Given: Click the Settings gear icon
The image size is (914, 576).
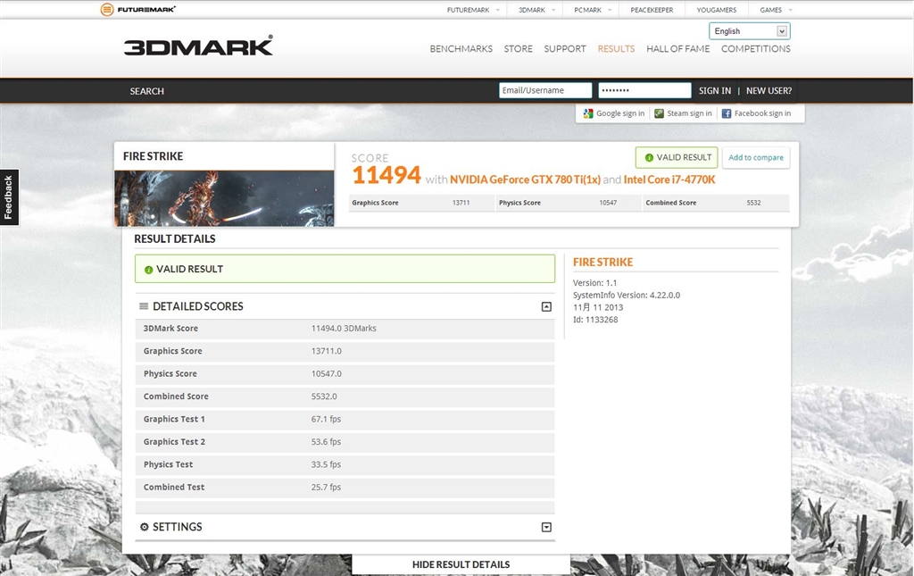Looking at the screenshot, I should tap(144, 527).
